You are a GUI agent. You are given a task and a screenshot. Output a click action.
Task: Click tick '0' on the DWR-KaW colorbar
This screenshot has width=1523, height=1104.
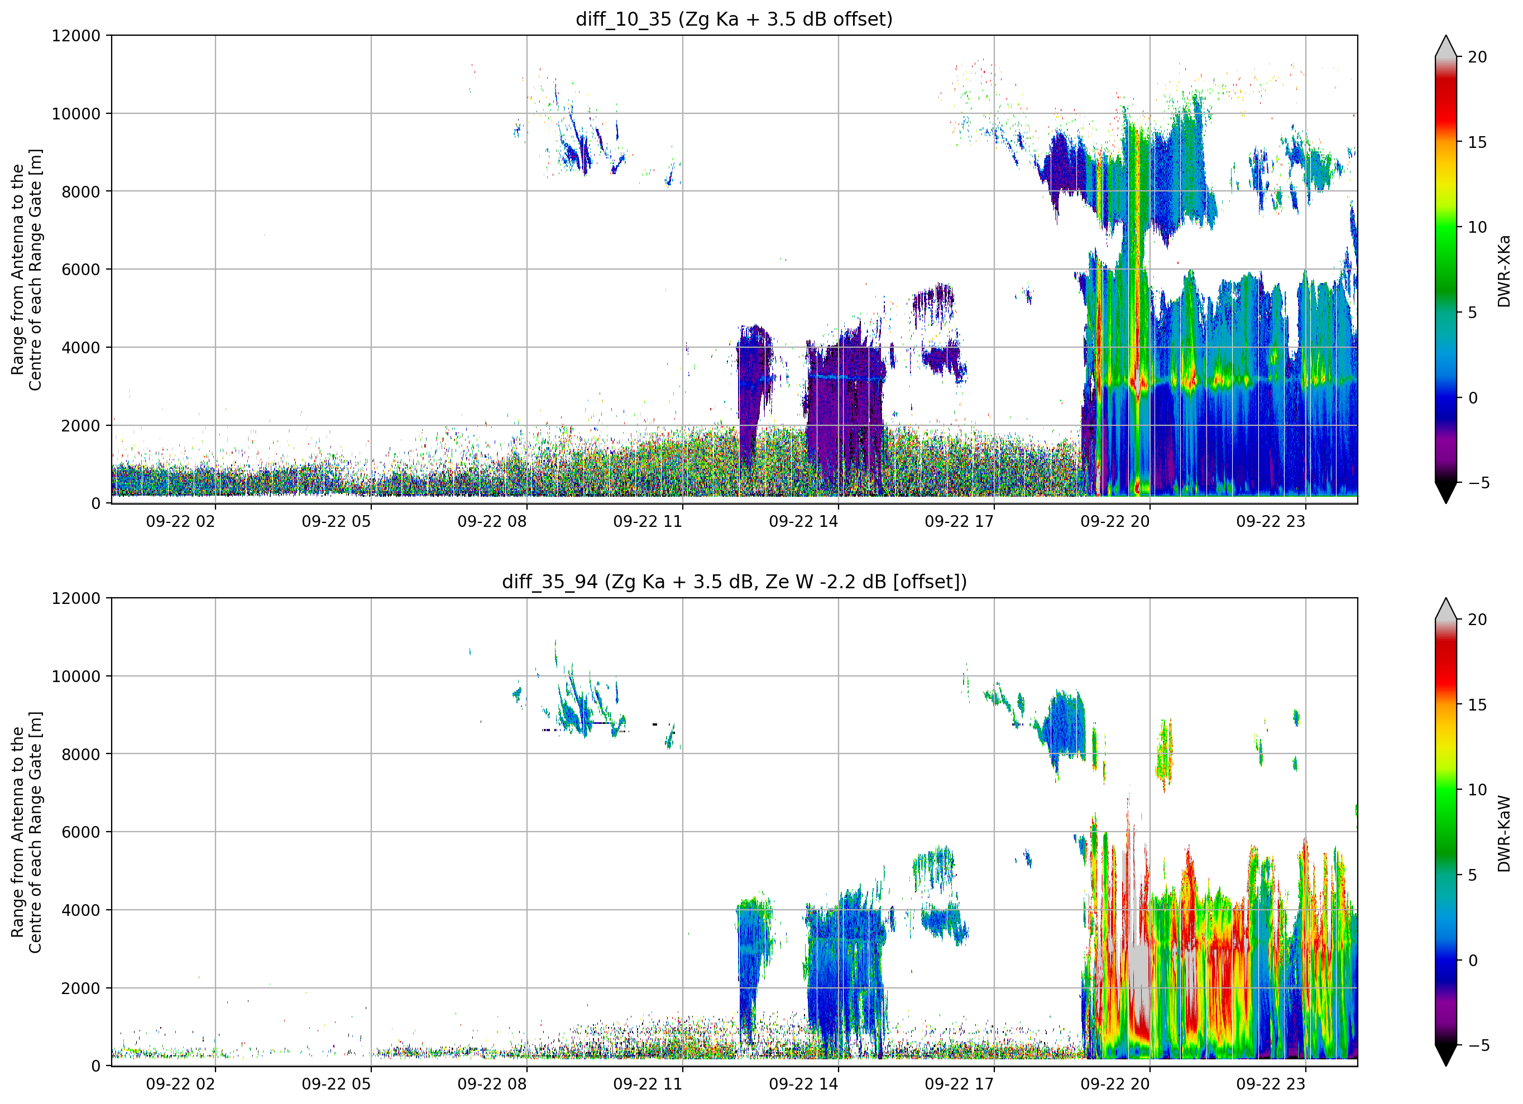click(1472, 961)
